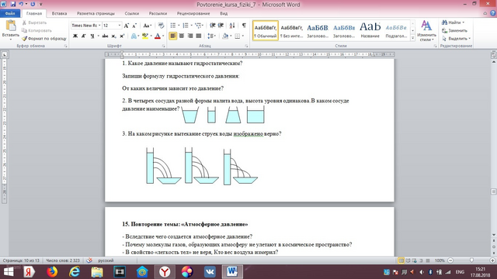Switch to the Вставка ribbon tab
The image size is (497, 279).
tap(59, 14)
